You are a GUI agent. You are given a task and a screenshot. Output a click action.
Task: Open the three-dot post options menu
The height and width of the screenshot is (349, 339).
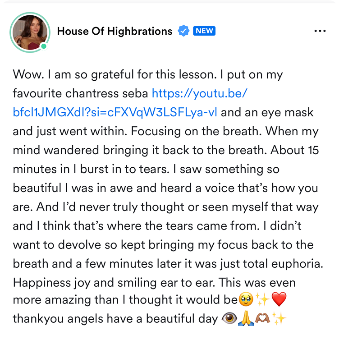tap(320, 31)
